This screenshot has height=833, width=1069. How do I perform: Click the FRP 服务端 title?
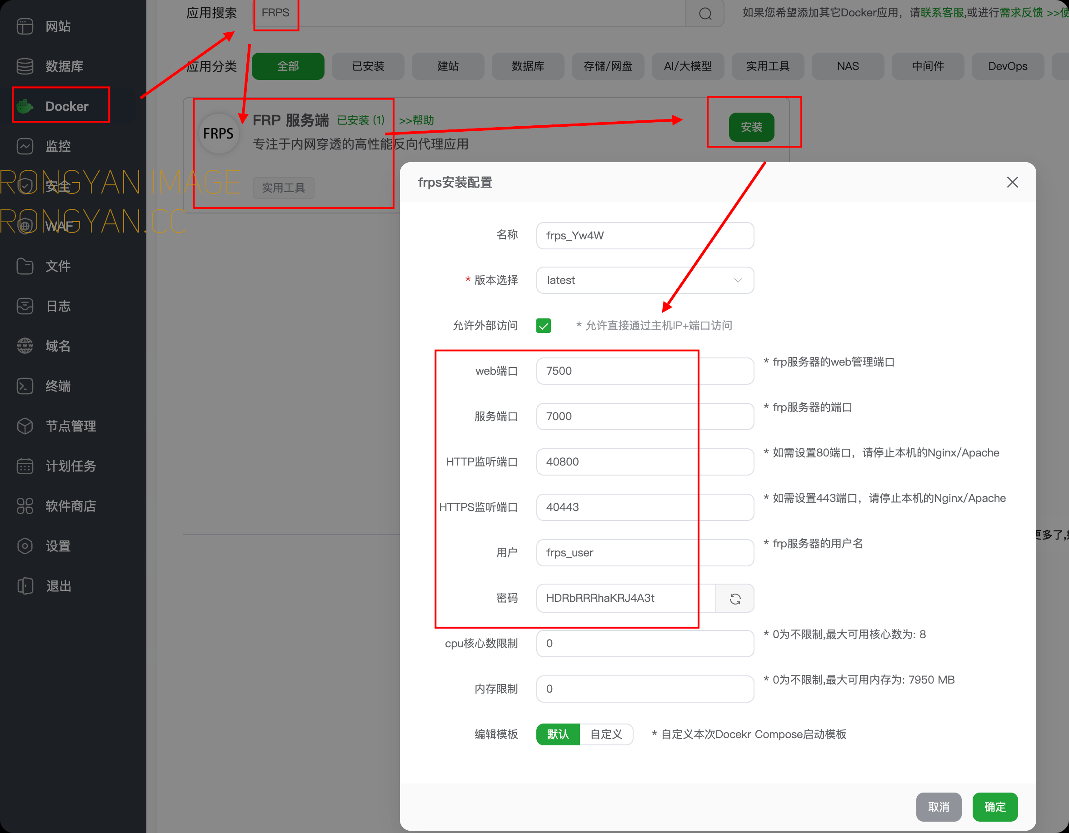coord(291,120)
